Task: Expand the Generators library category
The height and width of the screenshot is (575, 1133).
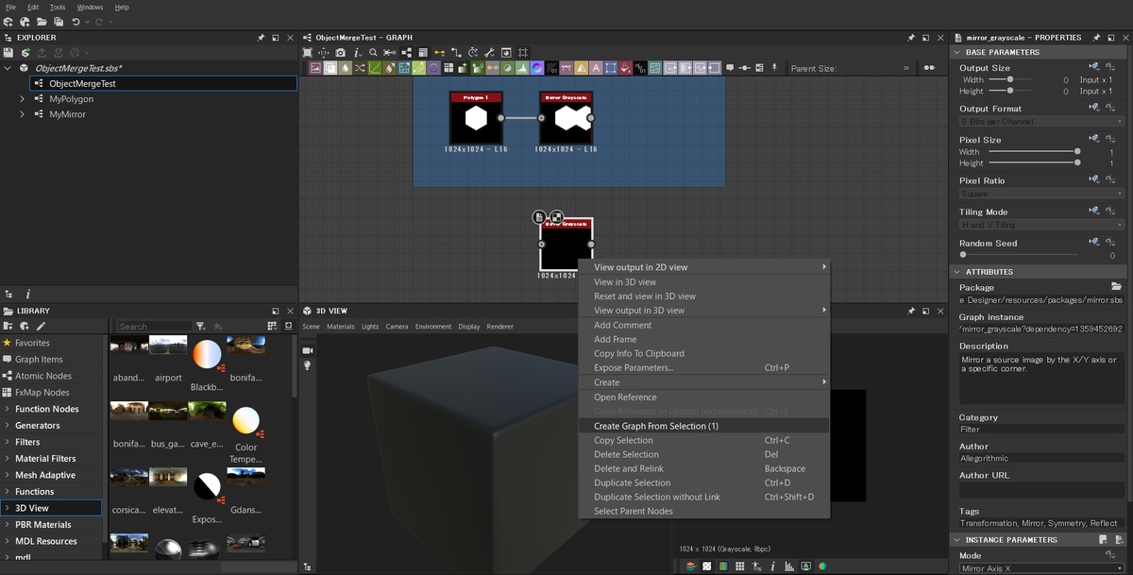Action: (x=8, y=426)
